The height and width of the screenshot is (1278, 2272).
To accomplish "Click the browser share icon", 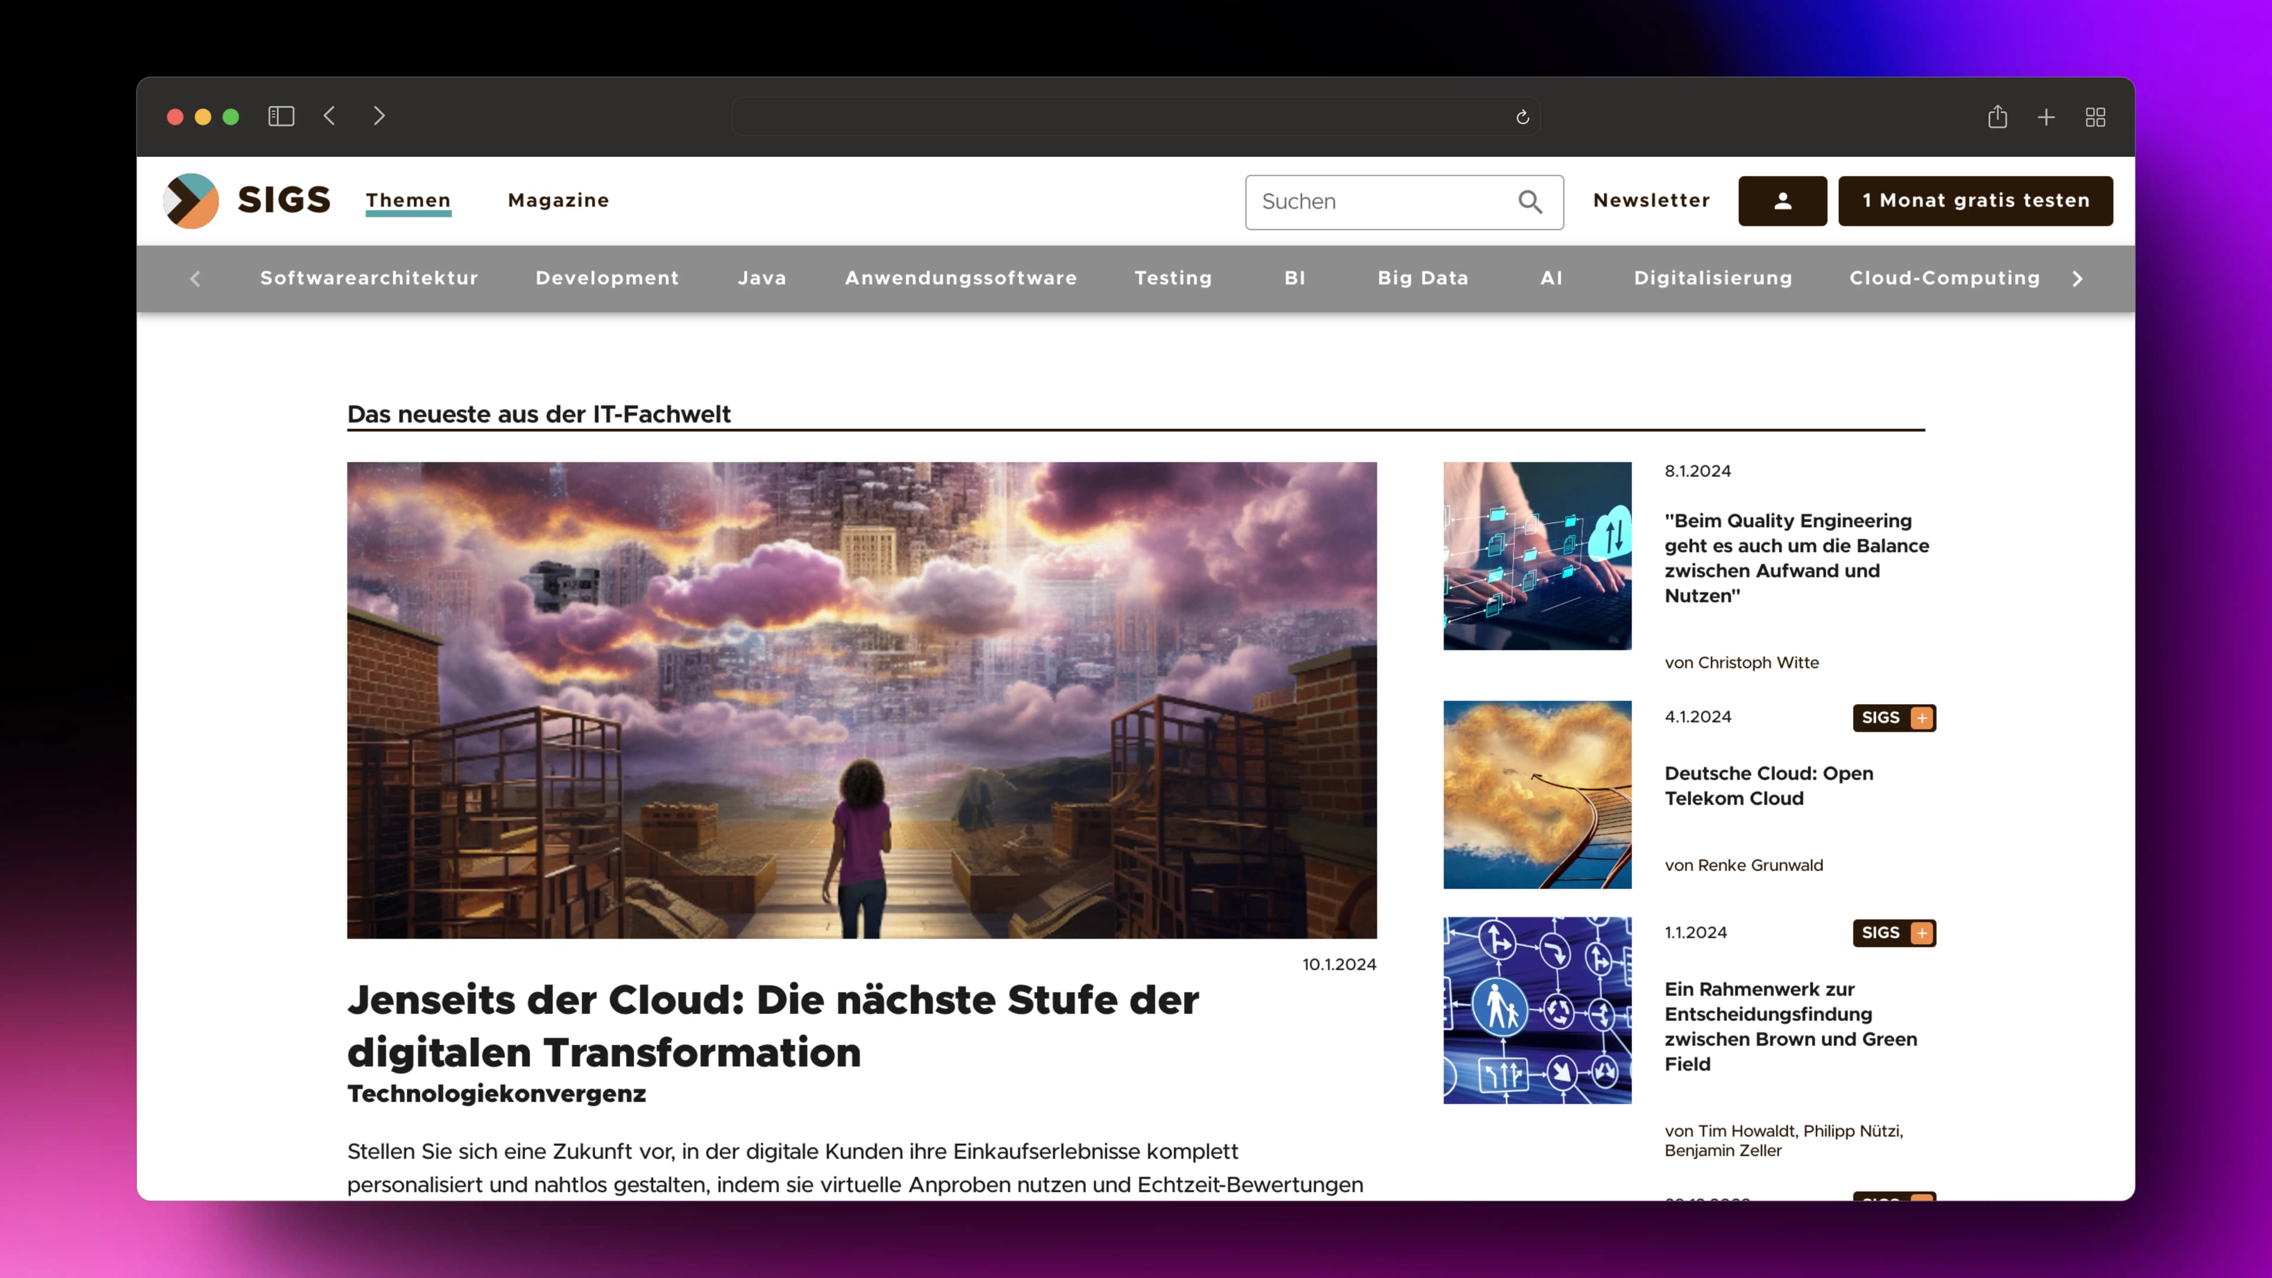I will [1997, 117].
